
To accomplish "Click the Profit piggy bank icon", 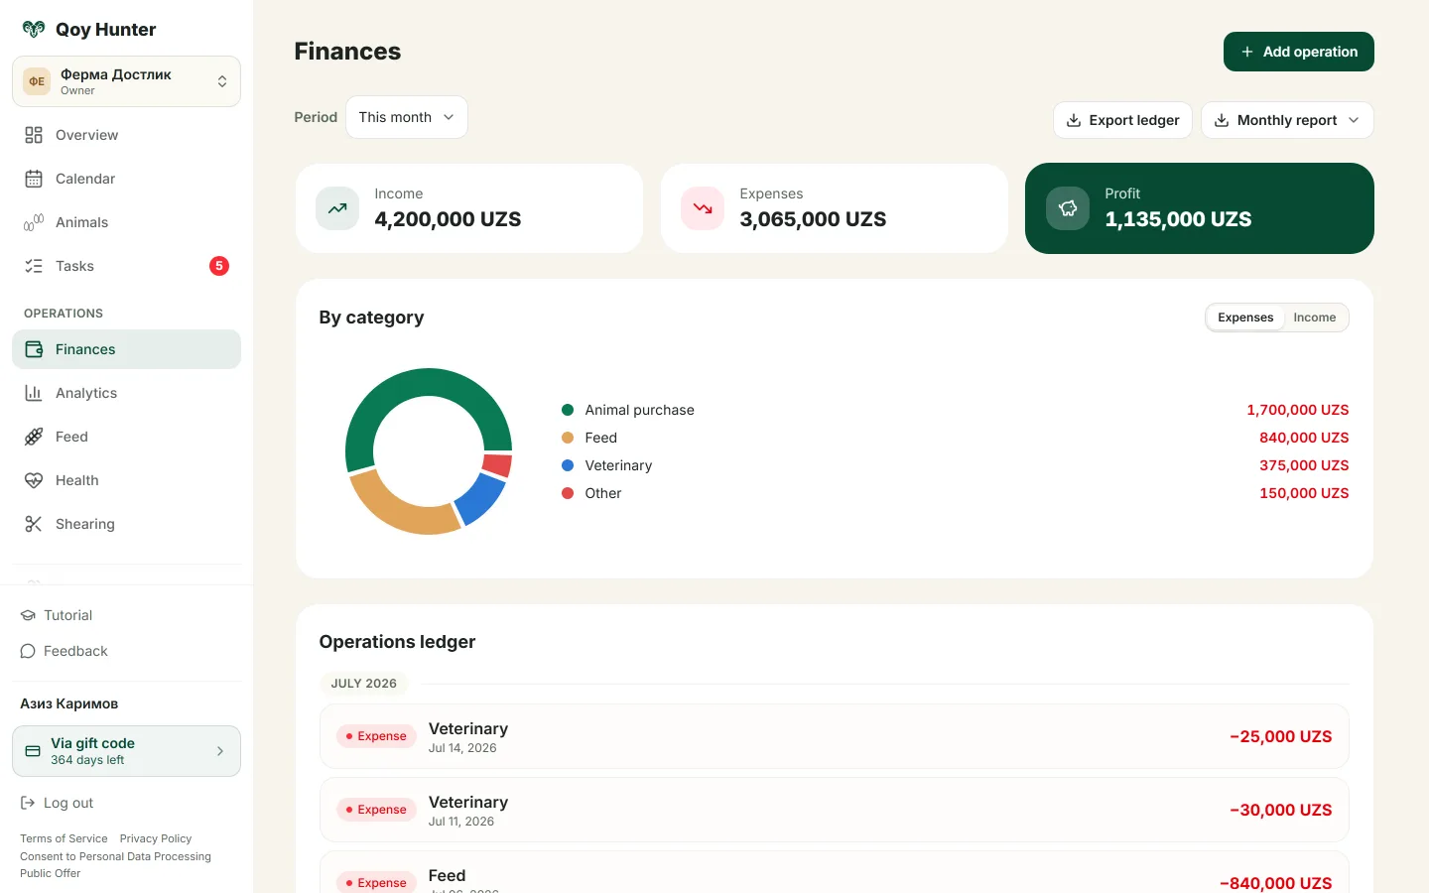I will [x=1068, y=208].
